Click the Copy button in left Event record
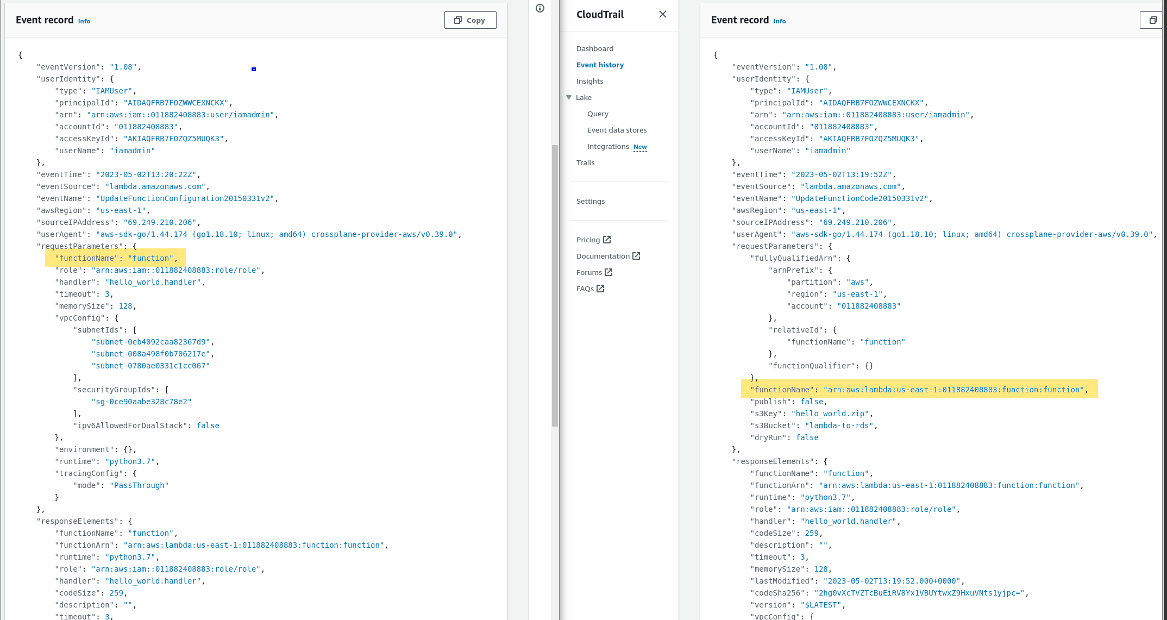 (470, 20)
